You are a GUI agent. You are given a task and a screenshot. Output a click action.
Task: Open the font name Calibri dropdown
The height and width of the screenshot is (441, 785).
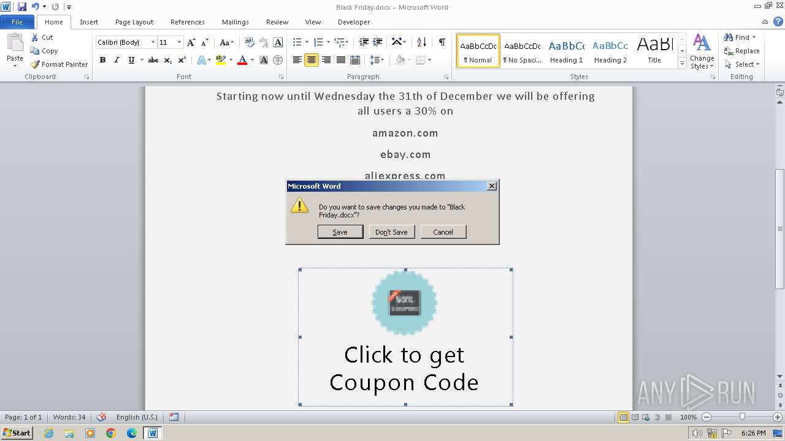point(153,42)
